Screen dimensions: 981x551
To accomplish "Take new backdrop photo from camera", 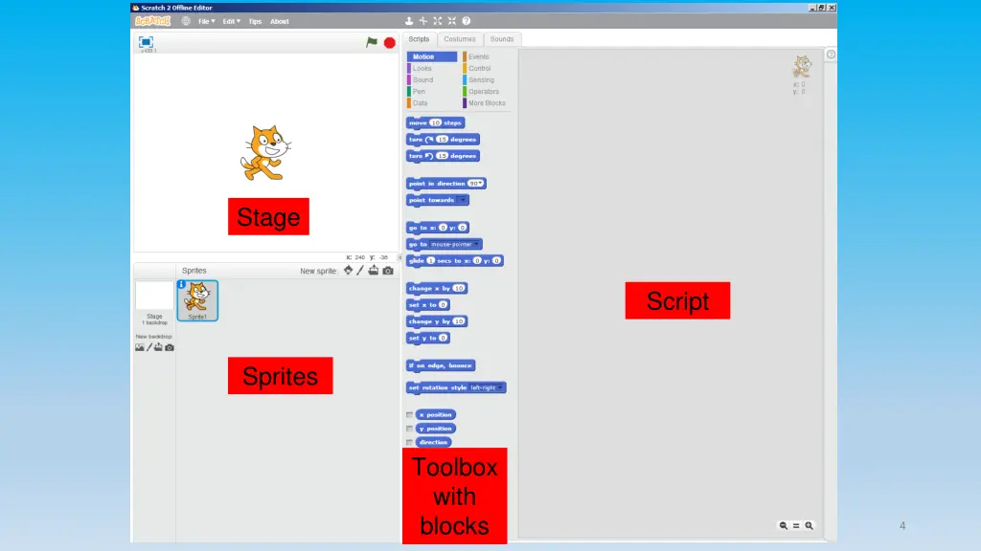I will pyautogui.click(x=170, y=347).
